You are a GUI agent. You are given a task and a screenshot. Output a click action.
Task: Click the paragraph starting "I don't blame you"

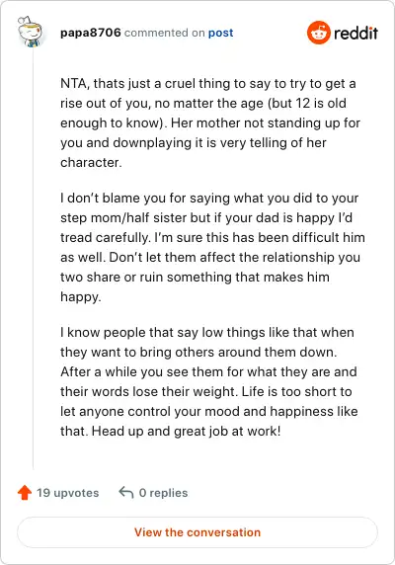click(212, 247)
